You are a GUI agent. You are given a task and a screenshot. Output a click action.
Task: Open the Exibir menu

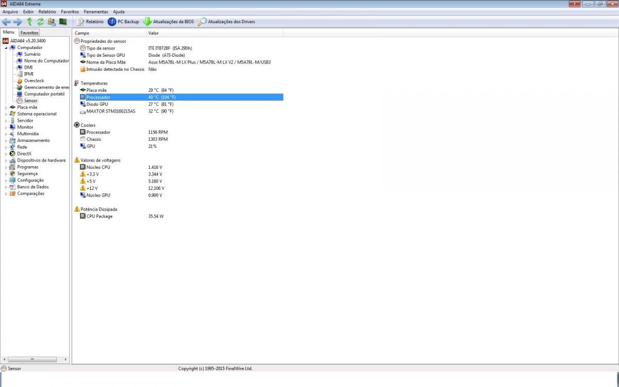pos(28,11)
